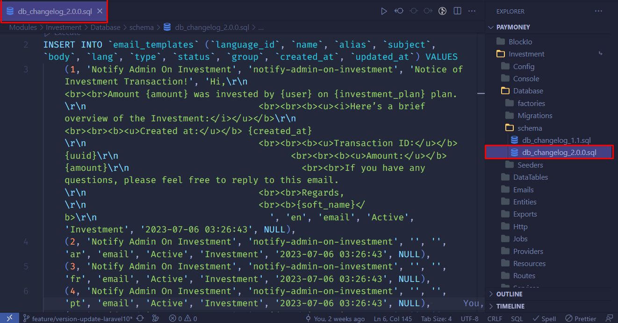
Task: Close the db_changelog_2.0.0.sql tab
Action: tap(100, 11)
